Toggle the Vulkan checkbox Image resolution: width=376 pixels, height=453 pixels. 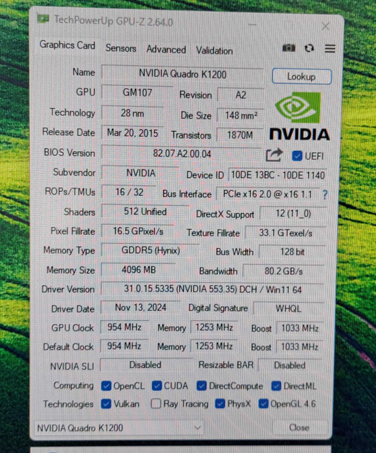[106, 404]
